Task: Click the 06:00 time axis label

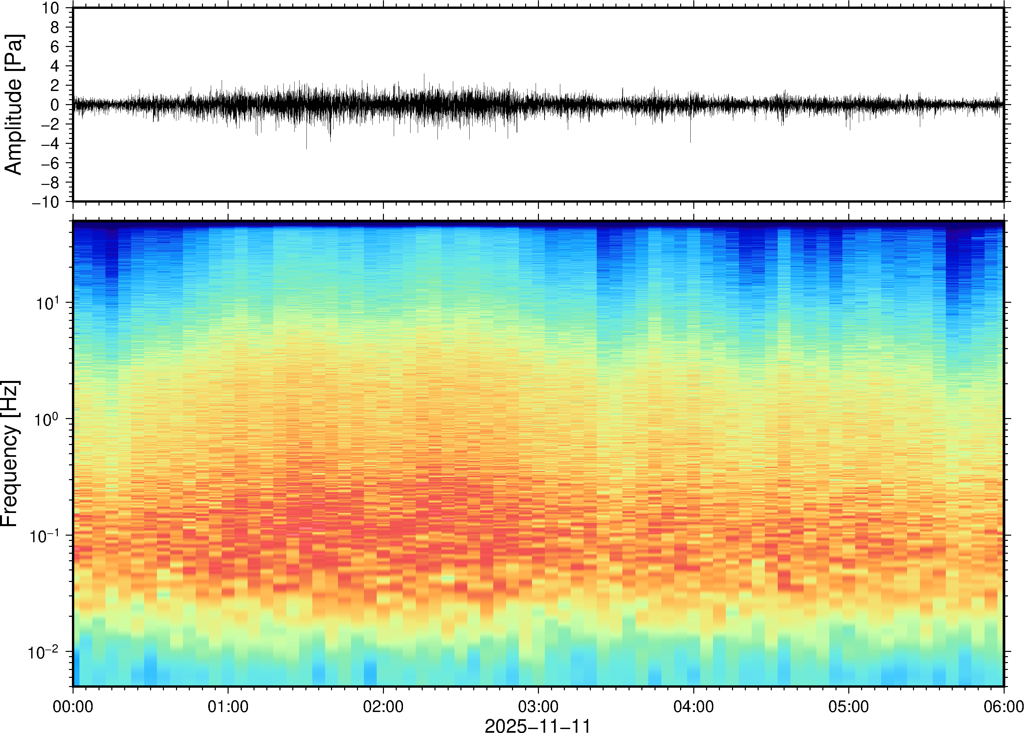Action: (1003, 706)
